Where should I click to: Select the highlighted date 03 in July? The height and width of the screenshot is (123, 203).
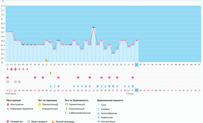[x=136, y=90]
